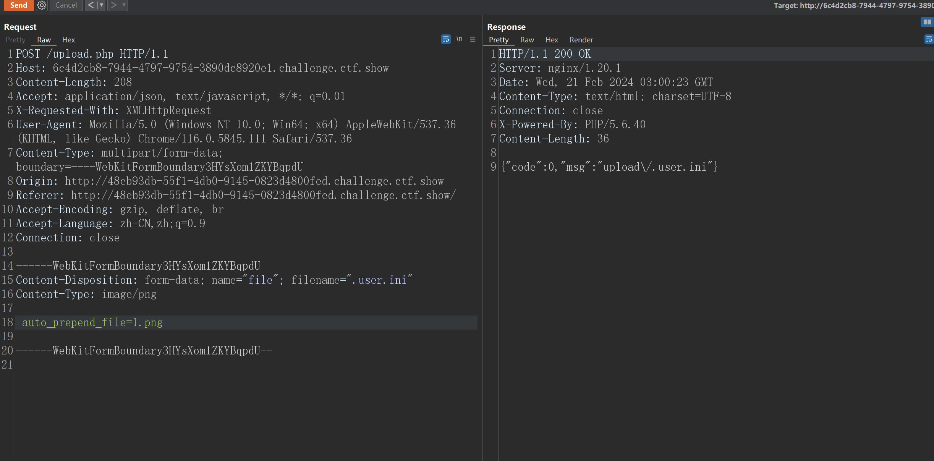Click the orange Send button

point(18,5)
